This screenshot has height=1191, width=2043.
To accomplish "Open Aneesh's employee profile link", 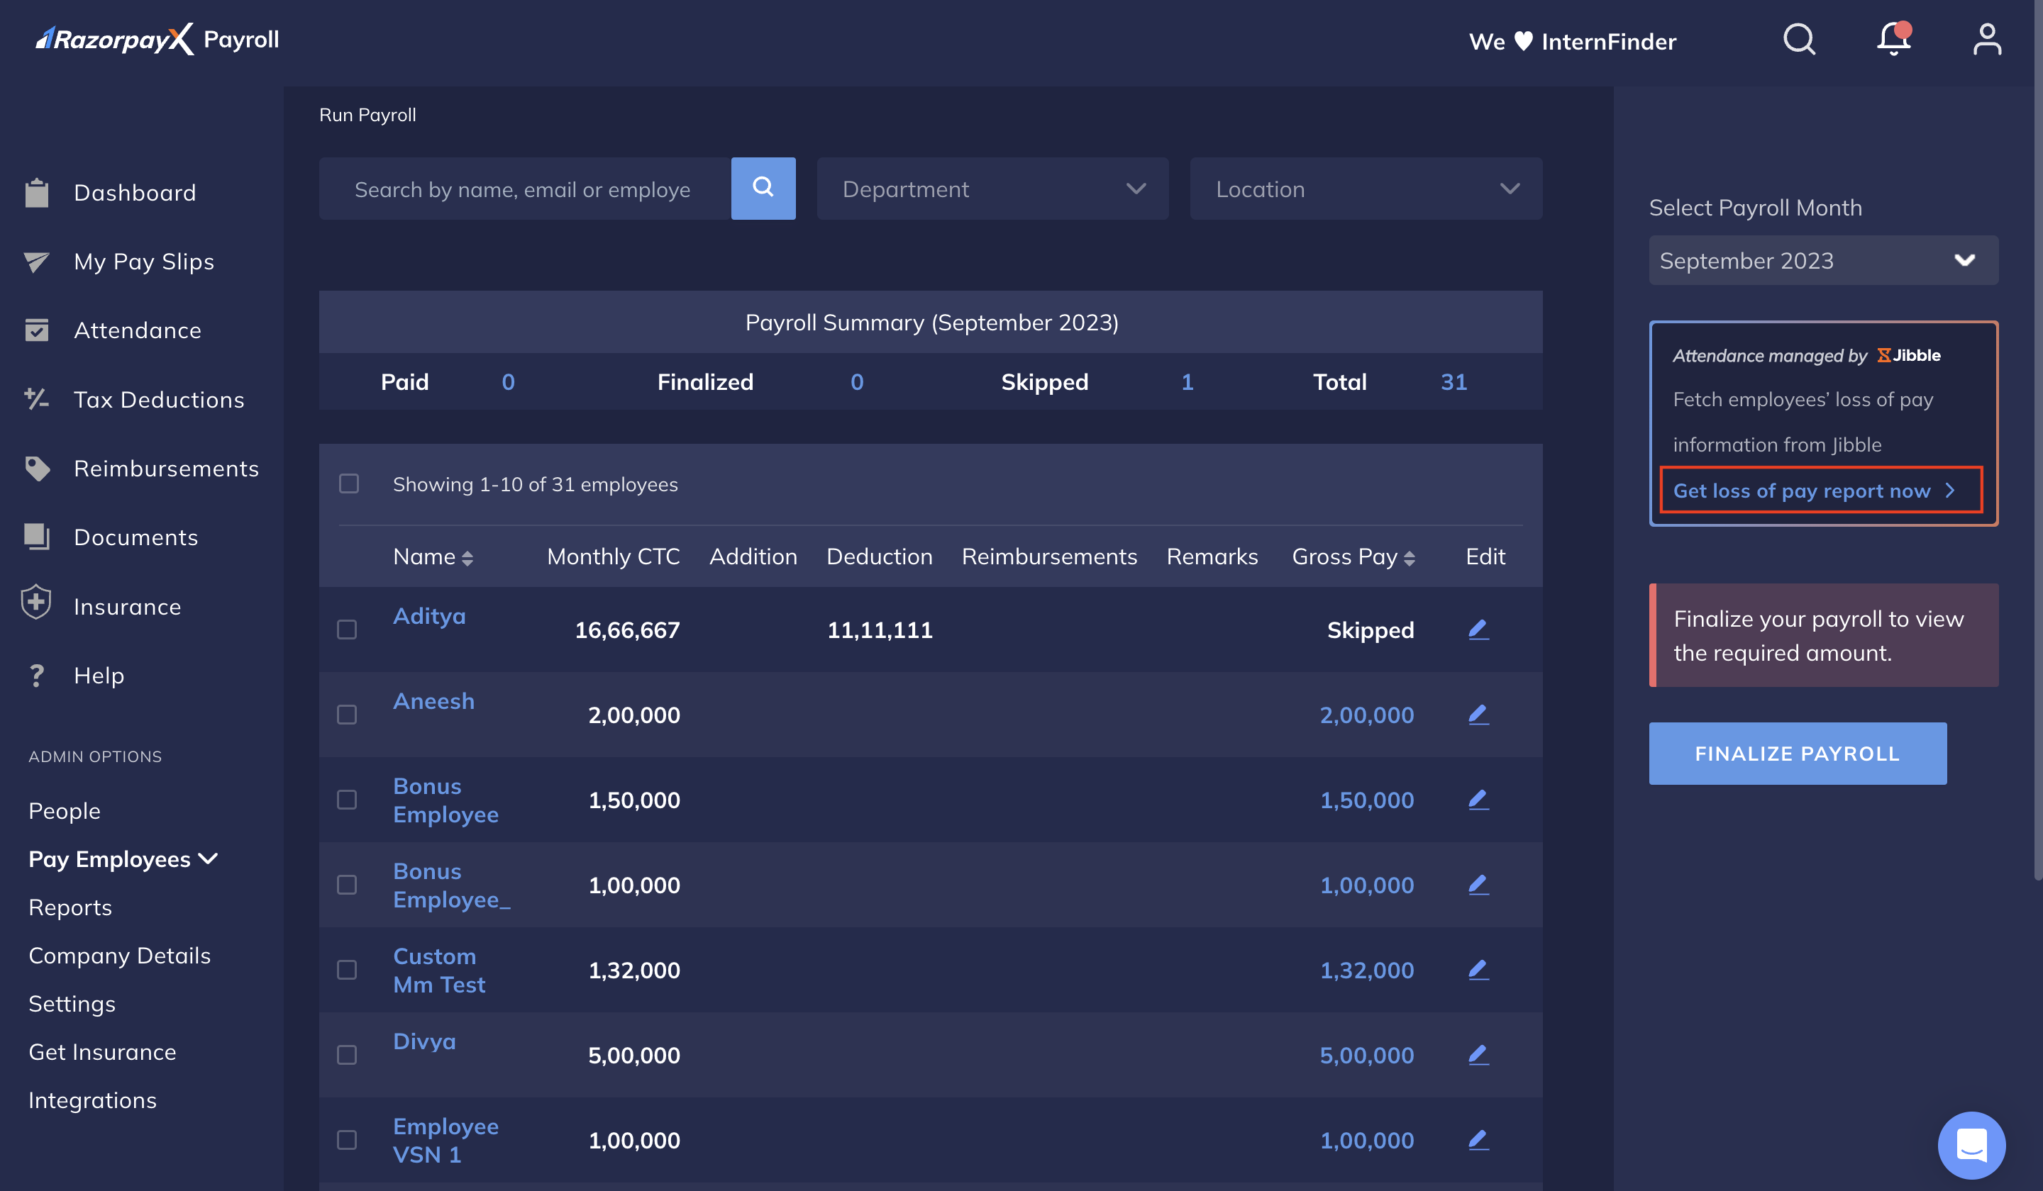I will coord(433,701).
